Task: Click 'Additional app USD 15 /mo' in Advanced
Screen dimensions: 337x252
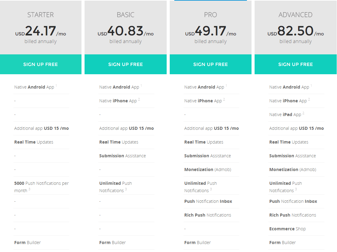Action: tap(296, 128)
